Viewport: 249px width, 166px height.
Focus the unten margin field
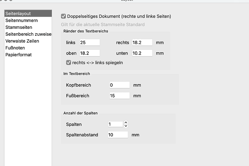(x=142, y=53)
